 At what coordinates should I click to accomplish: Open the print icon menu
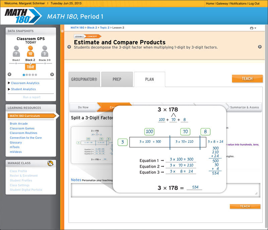click(x=253, y=28)
